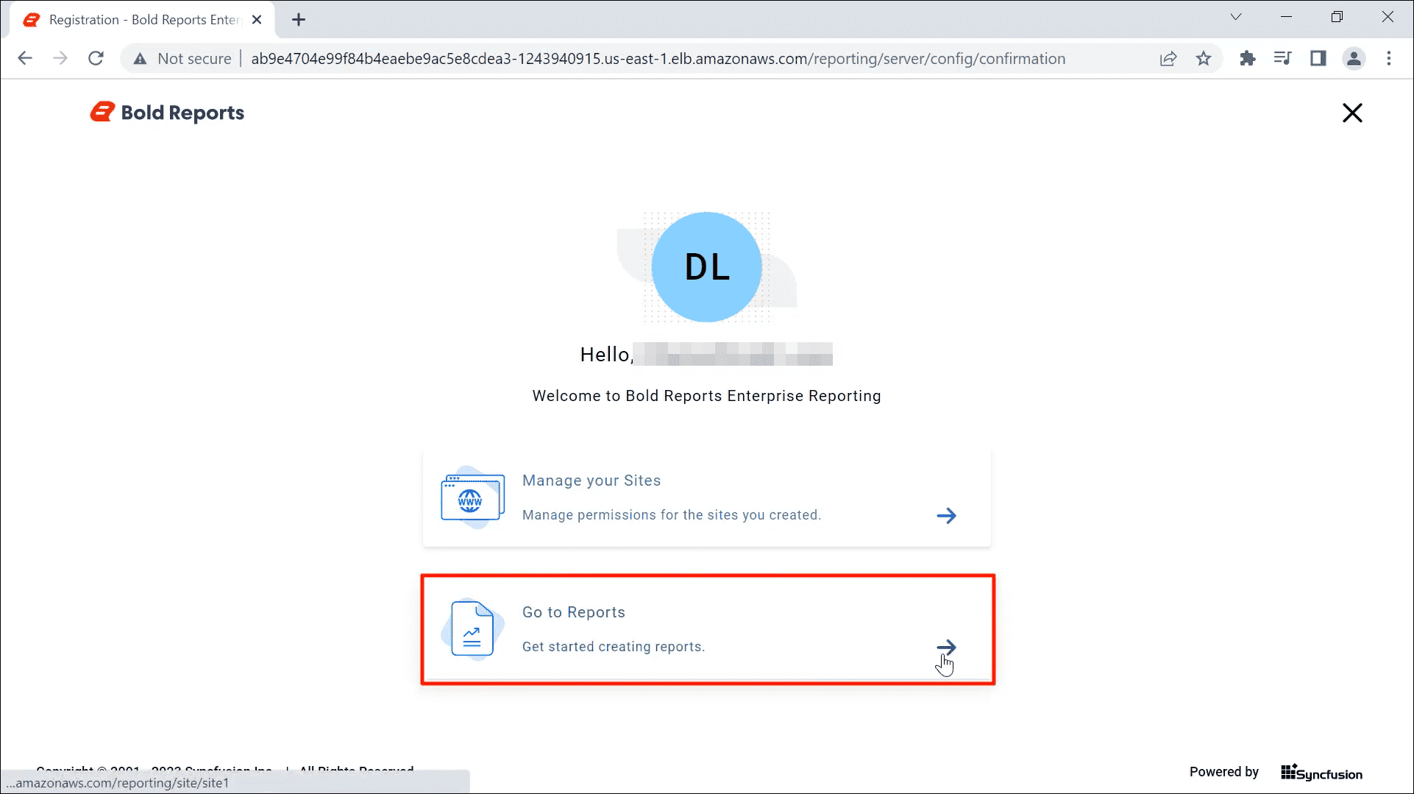
Task: Open a new browser tab
Action: (x=298, y=19)
